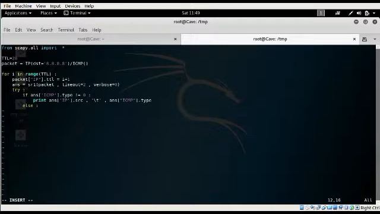380x214 pixels.
Task: Open the terminal Edit menu
Action: (18, 30)
